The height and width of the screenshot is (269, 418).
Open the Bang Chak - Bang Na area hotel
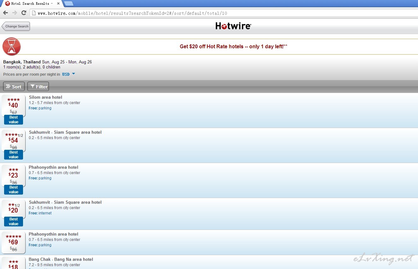(209, 262)
